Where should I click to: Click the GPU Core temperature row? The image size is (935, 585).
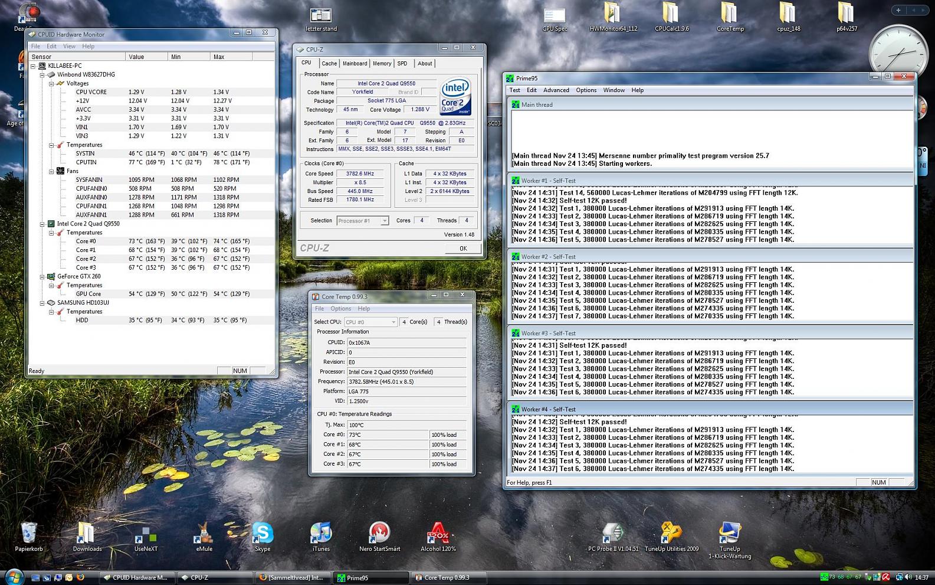pos(152,294)
